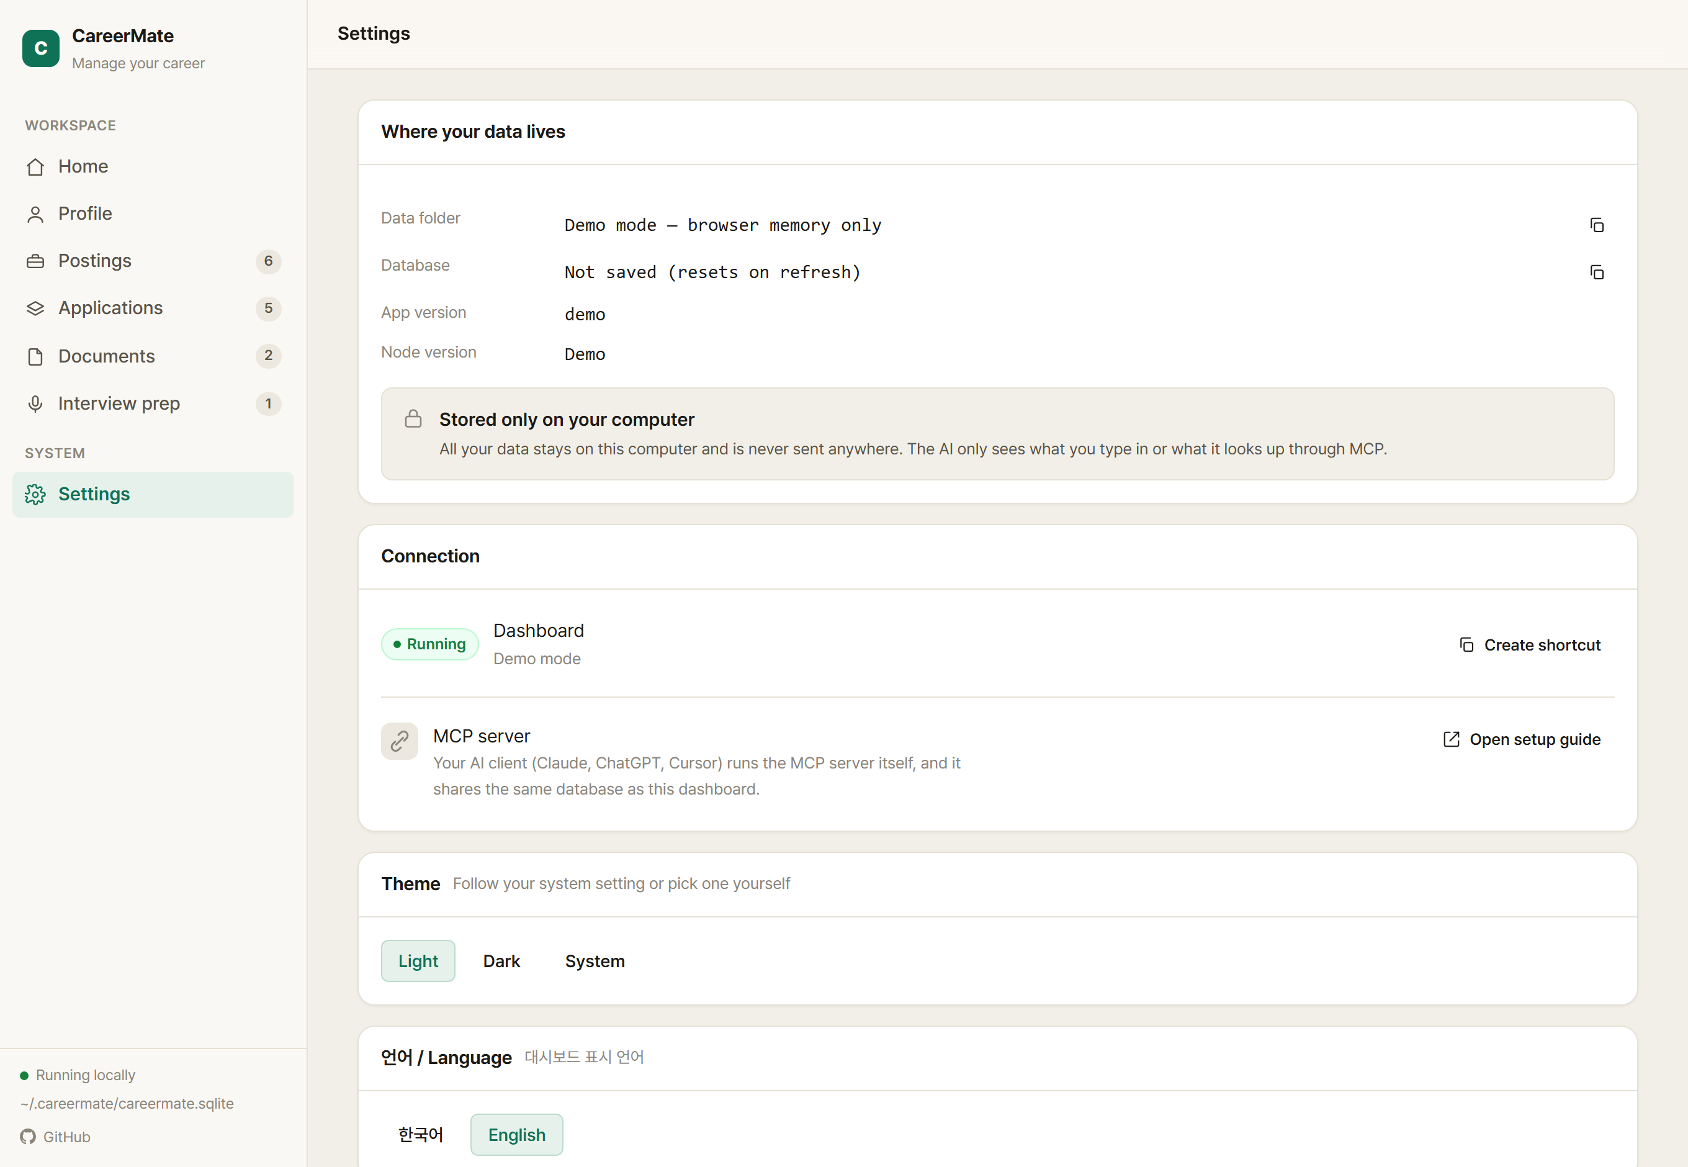This screenshot has width=1688, height=1167.
Task: Click the Postings count badge 6
Action: (268, 261)
